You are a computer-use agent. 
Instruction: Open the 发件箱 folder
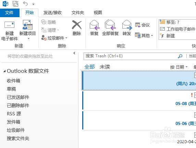pyautogui.click(x=13, y=122)
